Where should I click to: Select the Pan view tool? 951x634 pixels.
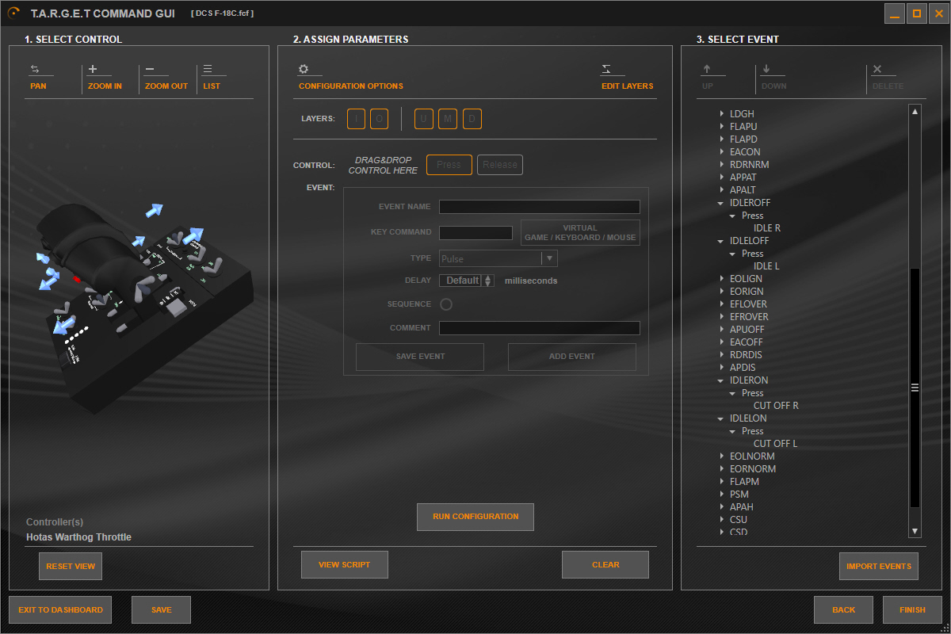38,78
